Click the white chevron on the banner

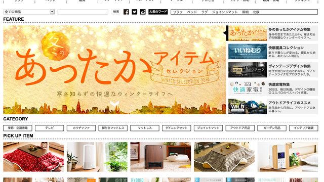[114, 103]
